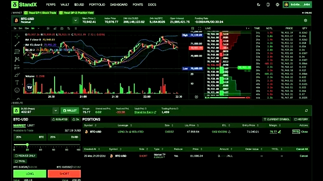Image resolution: width=323 pixels, height=181 pixels.
Task: Click the StandX logo
Action: pos(24,5)
